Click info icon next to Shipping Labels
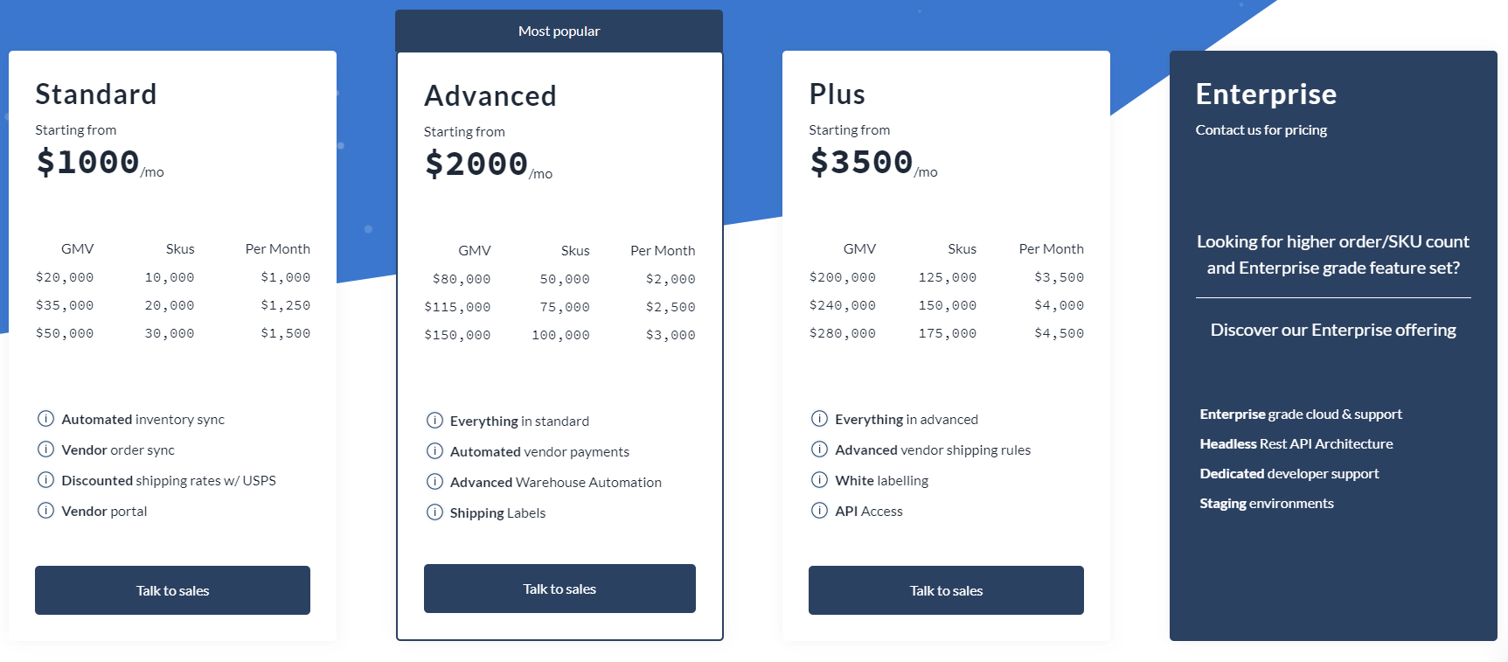 point(434,512)
